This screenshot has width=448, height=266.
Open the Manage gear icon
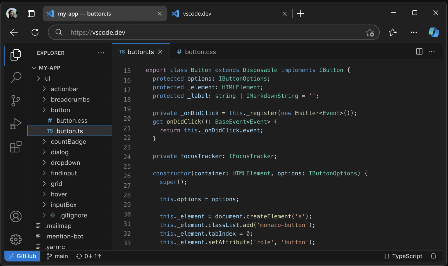coord(16,239)
